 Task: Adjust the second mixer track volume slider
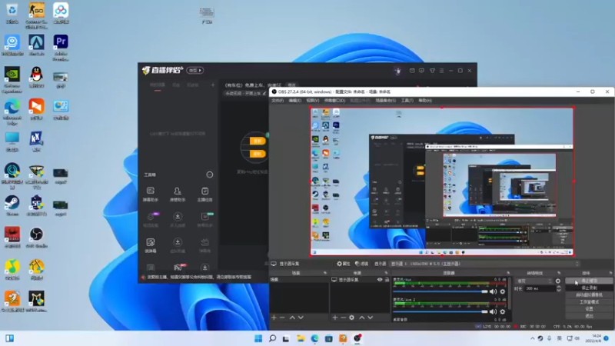(x=440, y=311)
